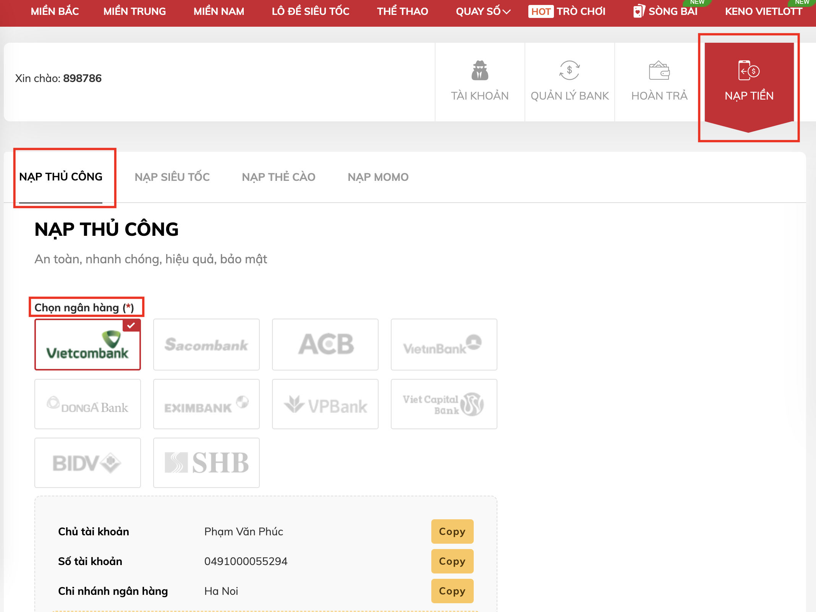This screenshot has width=816, height=612.
Task: Pick the VPBank option
Action: (x=325, y=404)
